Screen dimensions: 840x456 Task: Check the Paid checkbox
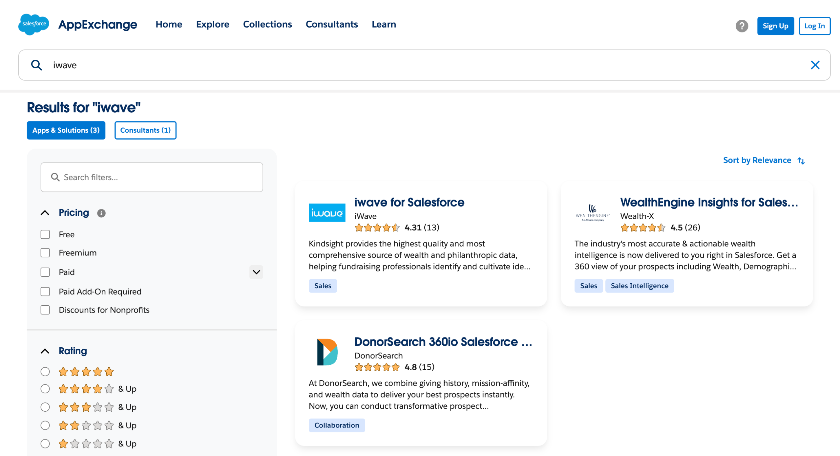tap(45, 272)
